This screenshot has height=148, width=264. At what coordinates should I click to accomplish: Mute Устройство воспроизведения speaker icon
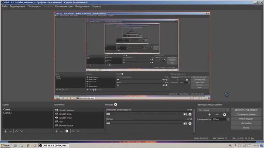[x=185, y=114]
